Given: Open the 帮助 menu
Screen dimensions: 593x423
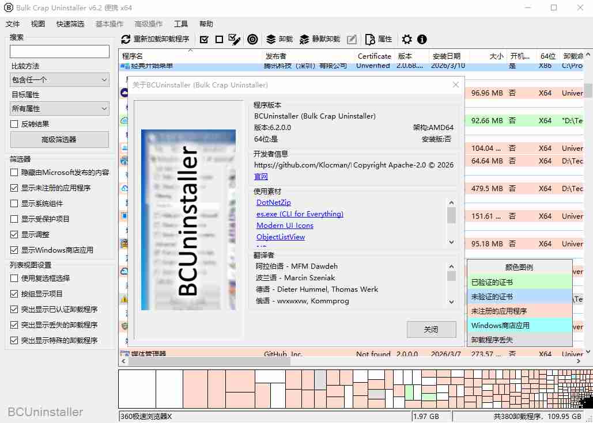Looking at the screenshot, I should (206, 24).
